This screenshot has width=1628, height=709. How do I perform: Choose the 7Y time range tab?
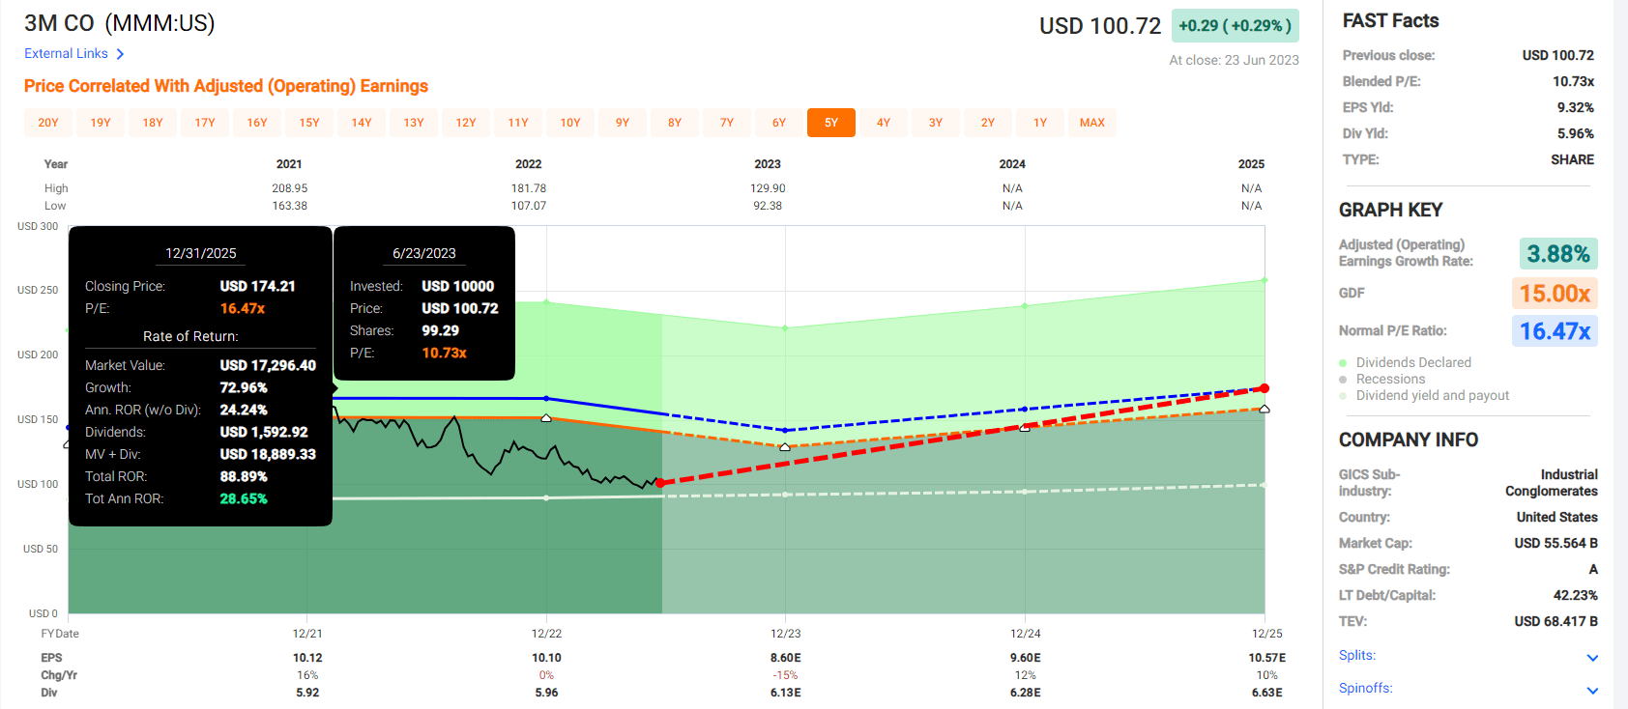point(727,123)
